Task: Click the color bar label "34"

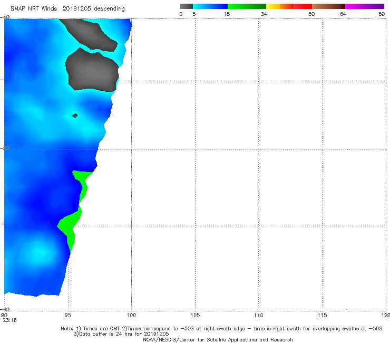Action: pos(264,14)
